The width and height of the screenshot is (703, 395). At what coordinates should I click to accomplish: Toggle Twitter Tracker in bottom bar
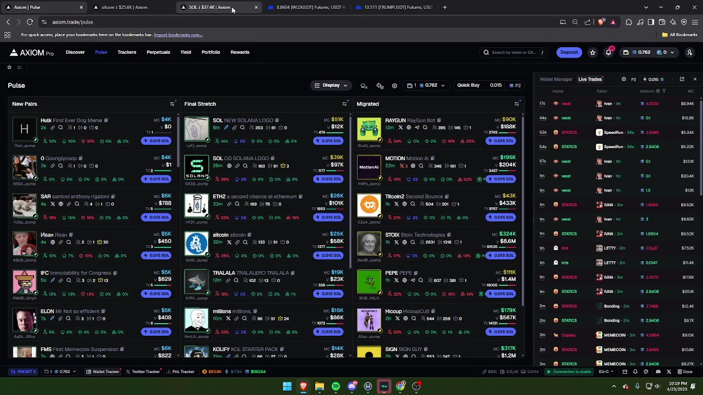click(x=143, y=371)
